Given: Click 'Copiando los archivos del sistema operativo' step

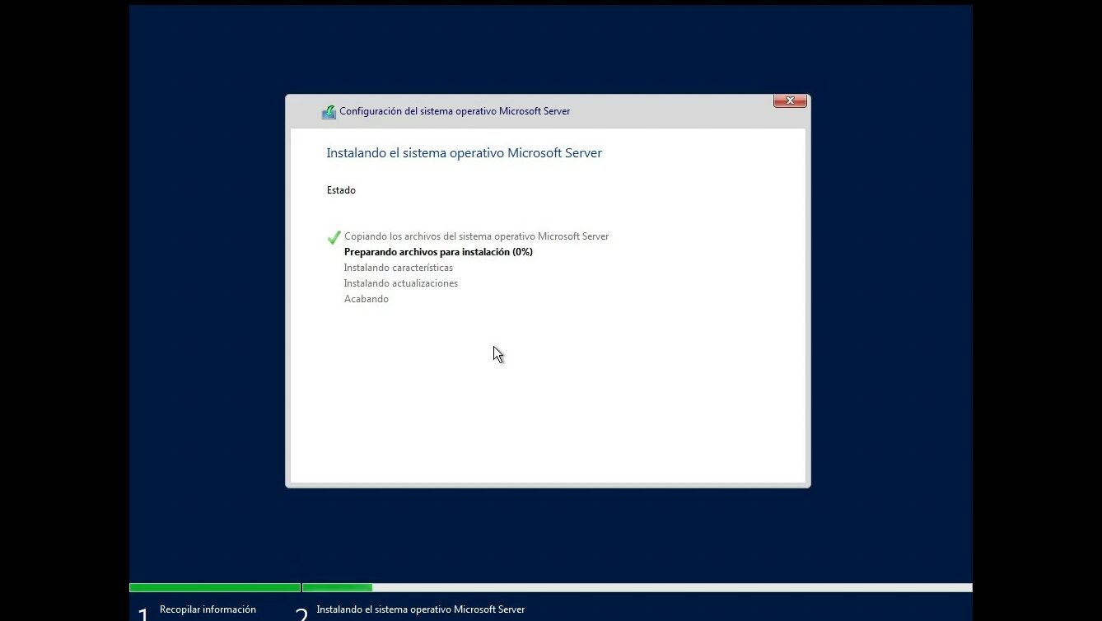Looking at the screenshot, I should click(476, 236).
